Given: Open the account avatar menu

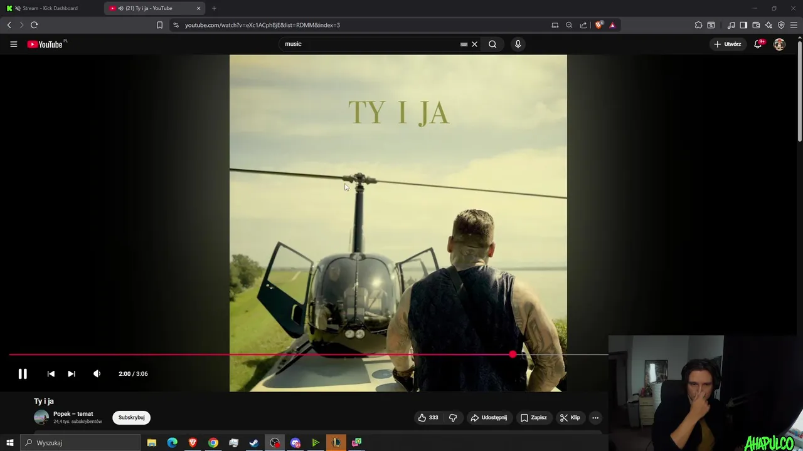Looking at the screenshot, I should point(779,44).
